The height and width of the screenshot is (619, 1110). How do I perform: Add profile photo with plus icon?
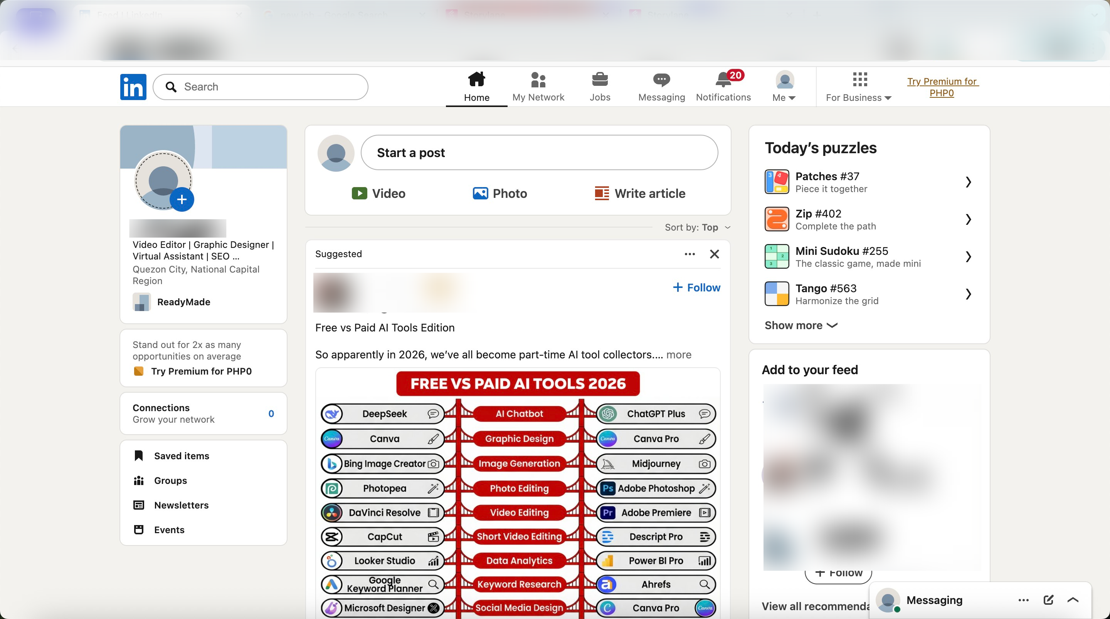182,199
